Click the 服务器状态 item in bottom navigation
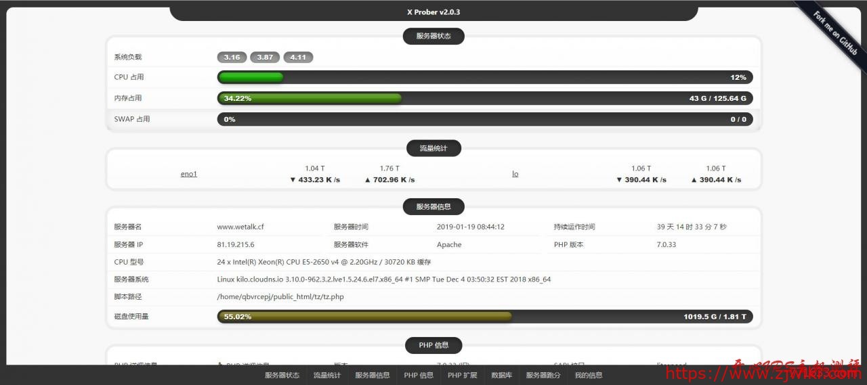Viewport: 867px width, 385px height. pos(282,375)
